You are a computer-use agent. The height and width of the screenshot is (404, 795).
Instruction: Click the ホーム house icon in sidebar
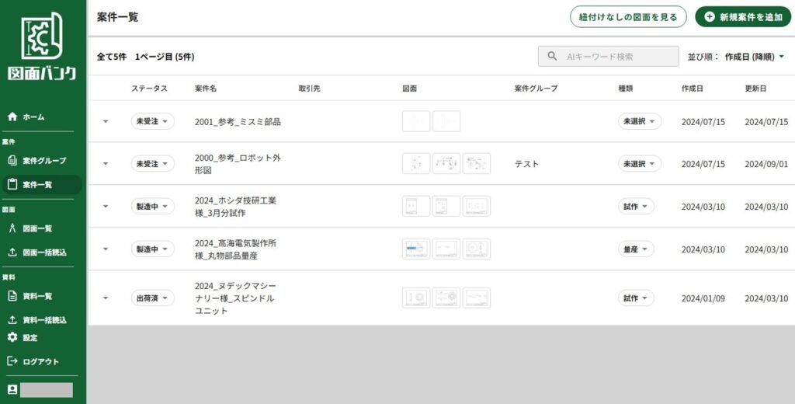[12, 117]
